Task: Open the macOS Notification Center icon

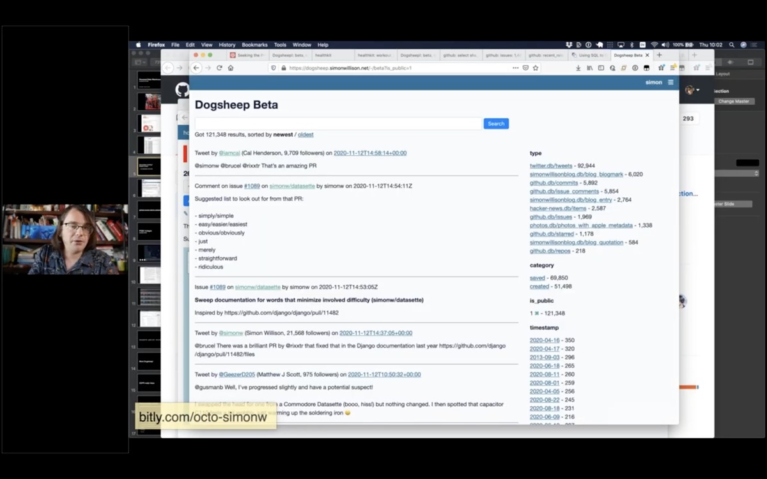Action: click(x=755, y=45)
